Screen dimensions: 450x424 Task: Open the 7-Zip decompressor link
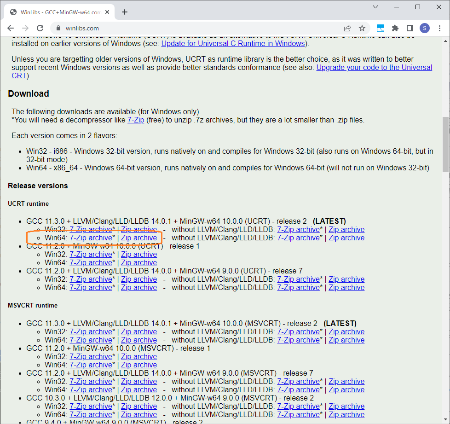136,120
